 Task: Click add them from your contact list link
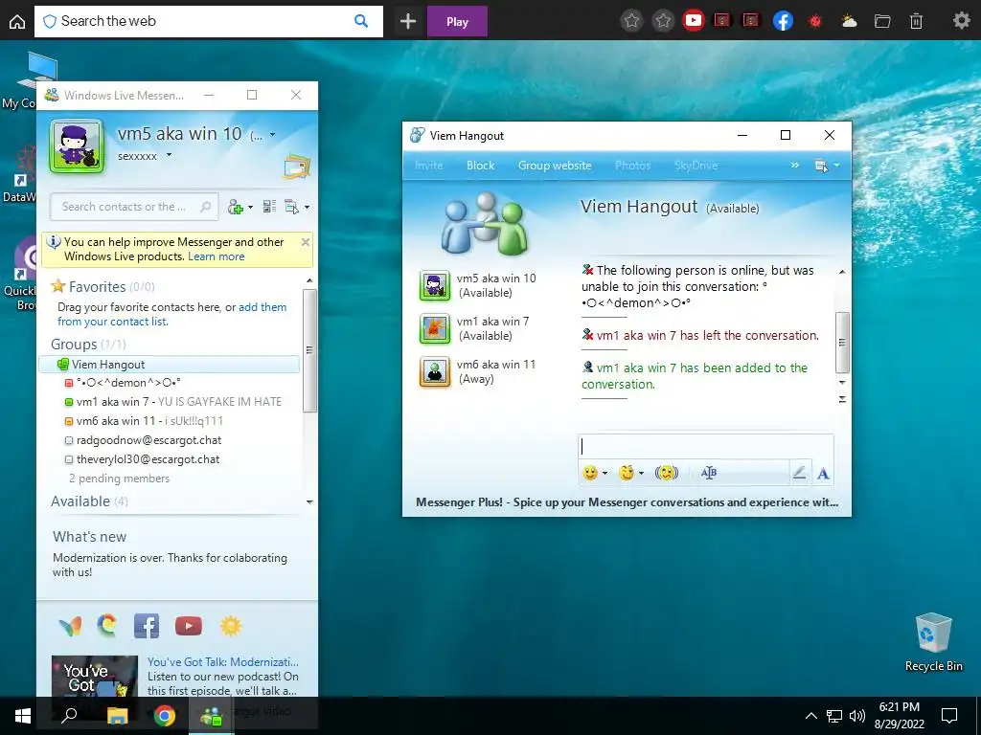(172, 314)
